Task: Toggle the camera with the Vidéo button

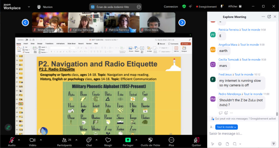Action: pos(32,140)
